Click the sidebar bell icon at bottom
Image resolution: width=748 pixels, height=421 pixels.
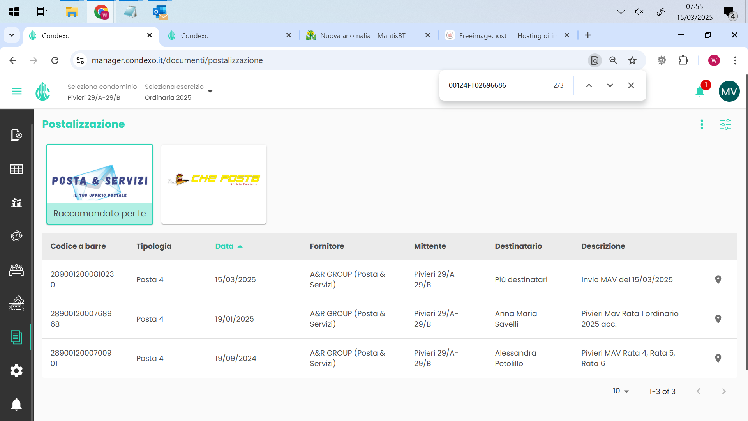[x=16, y=404]
